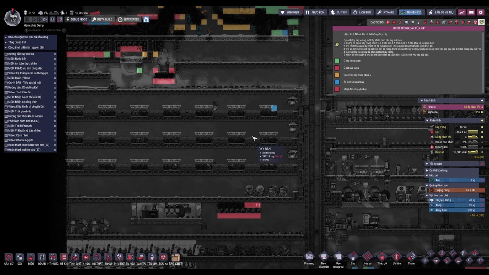
Task: Select the crosshair attack tool
Action: [x=425, y=260]
